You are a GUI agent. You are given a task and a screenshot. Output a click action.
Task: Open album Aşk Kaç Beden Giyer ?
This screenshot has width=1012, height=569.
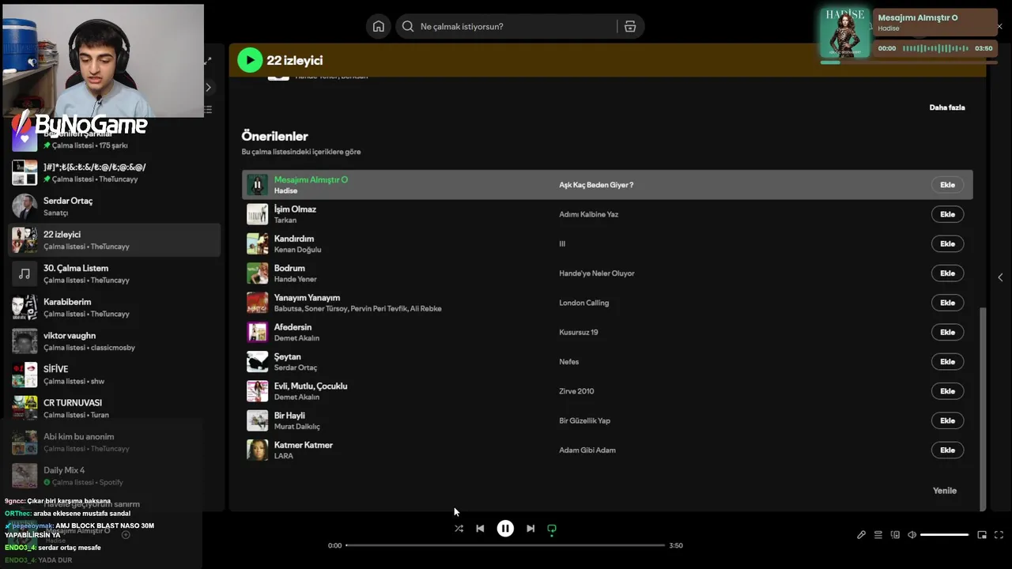(596, 185)
